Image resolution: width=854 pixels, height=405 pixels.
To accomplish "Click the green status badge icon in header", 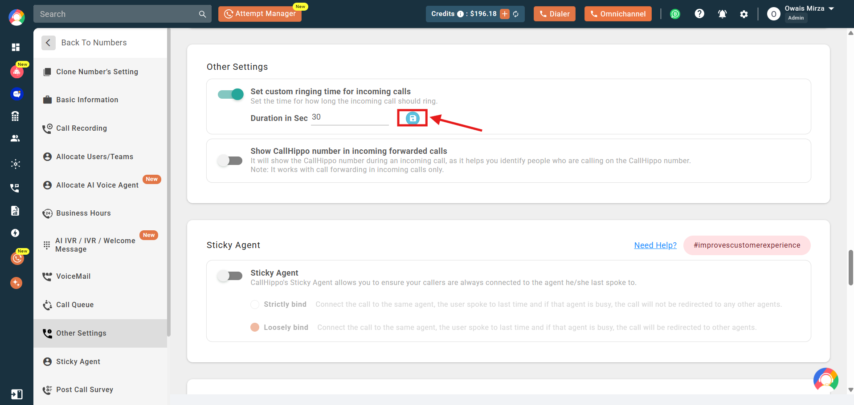I will [675, 14].
